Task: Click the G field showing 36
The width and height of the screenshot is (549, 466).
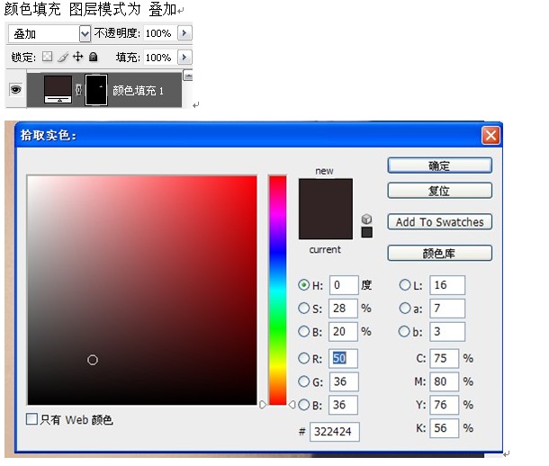Action: pos(344,381)
